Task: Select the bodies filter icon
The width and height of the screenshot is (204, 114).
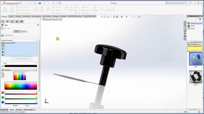Action: pyautogui.click(x=3, y=52)
